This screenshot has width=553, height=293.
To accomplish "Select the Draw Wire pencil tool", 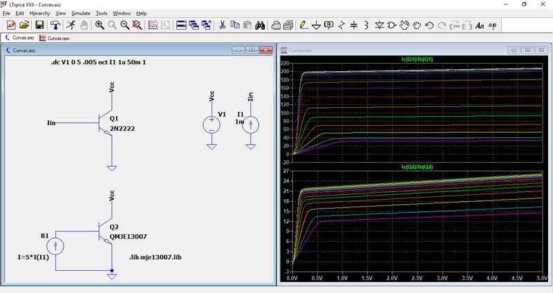I will (303, 25).
